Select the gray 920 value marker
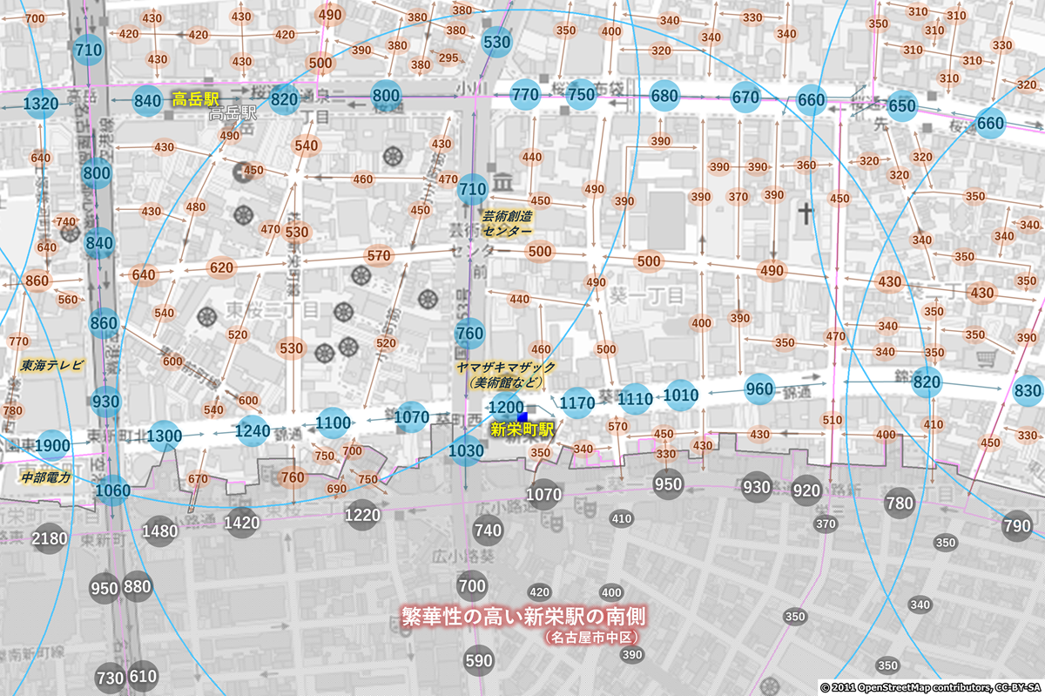 coord(807,490)
